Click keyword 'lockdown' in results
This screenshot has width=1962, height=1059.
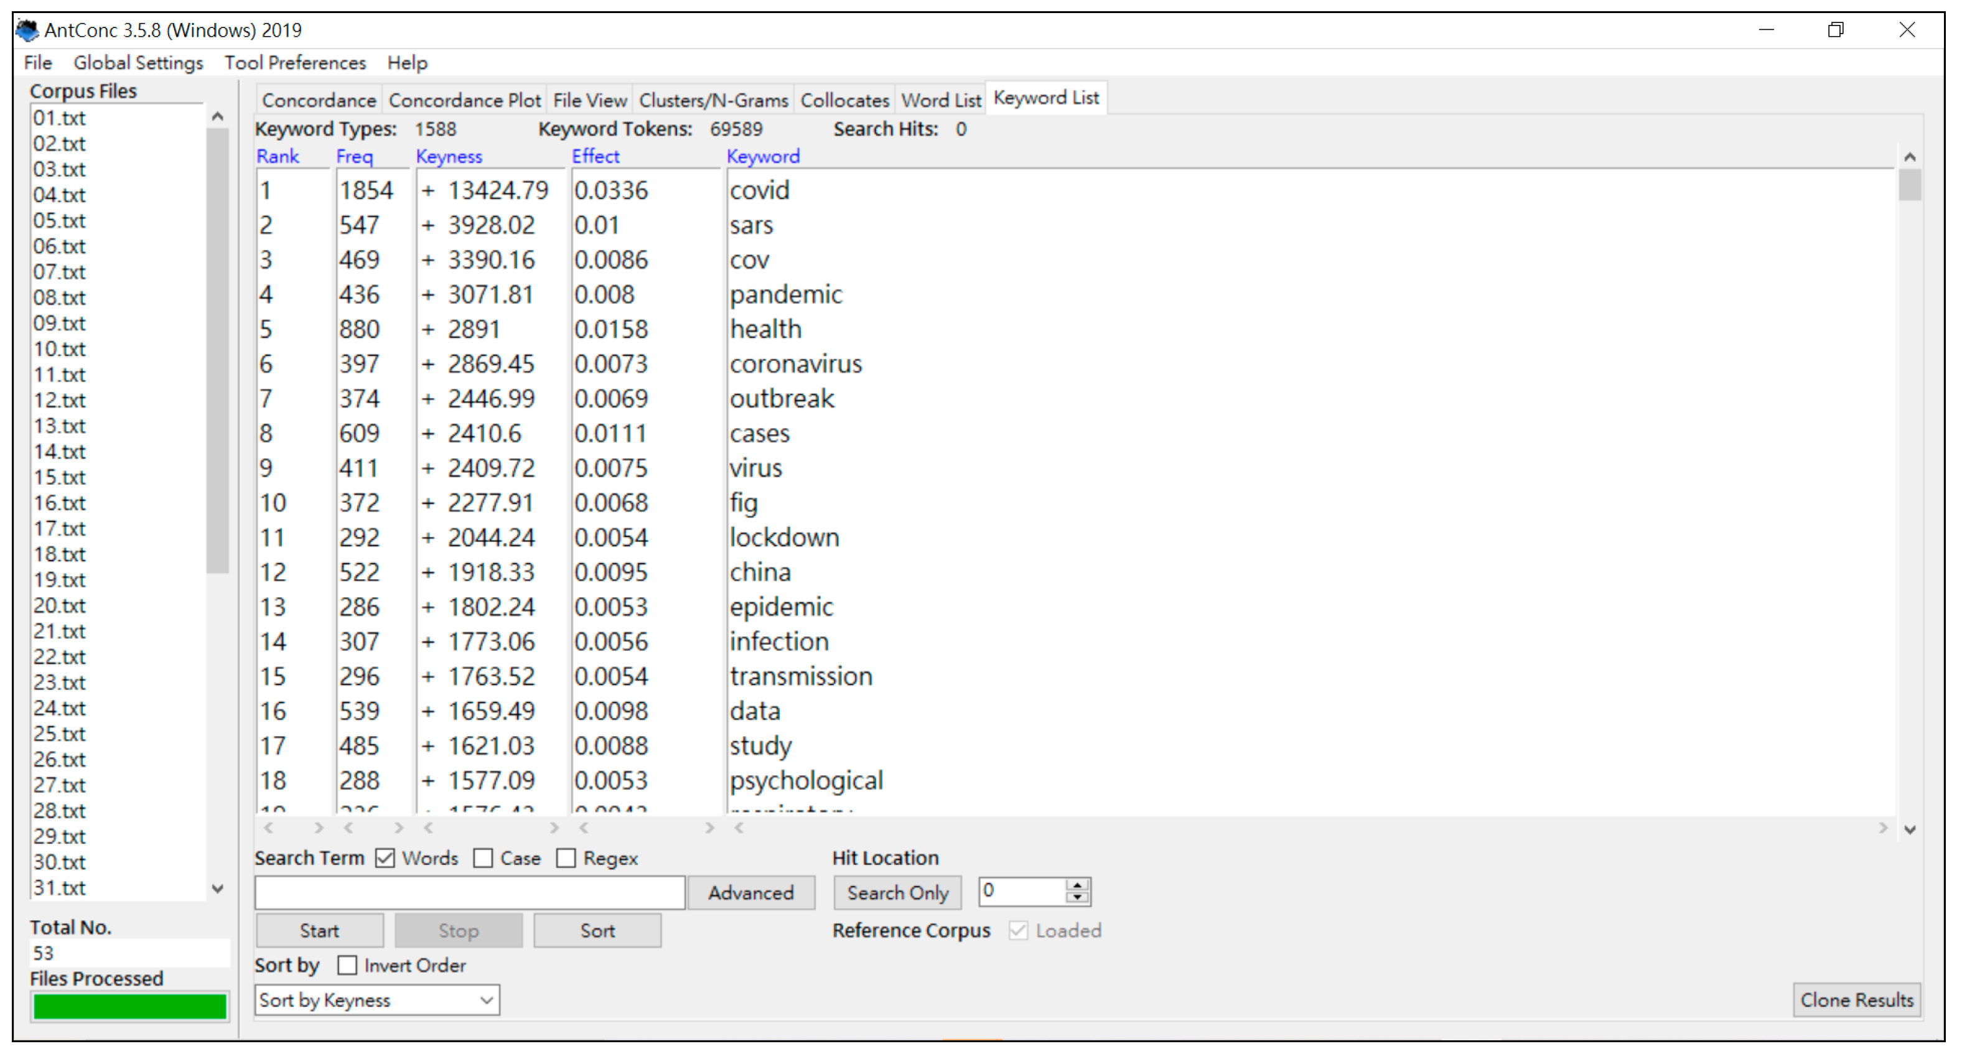[x=785, y=538]
